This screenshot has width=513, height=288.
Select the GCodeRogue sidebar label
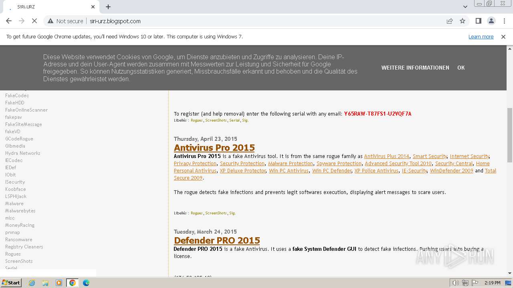tap(19, 139)
